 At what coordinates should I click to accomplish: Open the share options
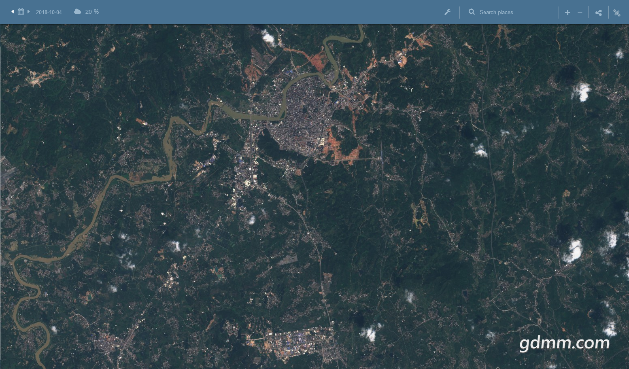tap(599, 13)
